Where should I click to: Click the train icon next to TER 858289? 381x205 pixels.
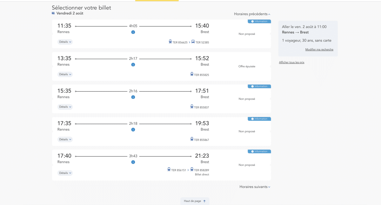pyautogui.click(x=192, y=170)
